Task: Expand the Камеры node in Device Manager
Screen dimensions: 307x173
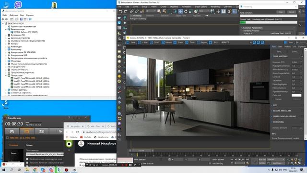Action: [x=6, y=44]
